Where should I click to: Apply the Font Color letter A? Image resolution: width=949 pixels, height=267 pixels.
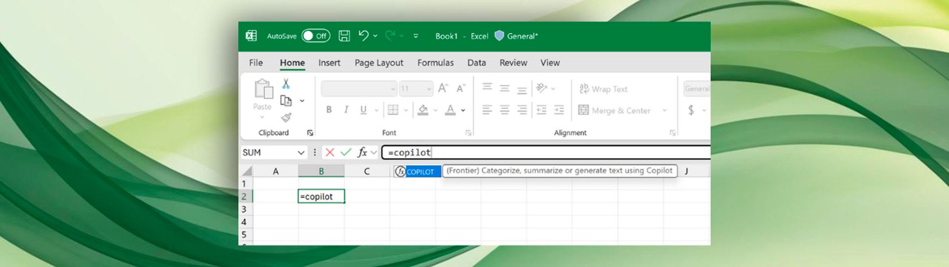(x=450, y=110)
